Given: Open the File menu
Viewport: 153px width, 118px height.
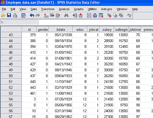Looking at the screenshot, I should 4,9.
